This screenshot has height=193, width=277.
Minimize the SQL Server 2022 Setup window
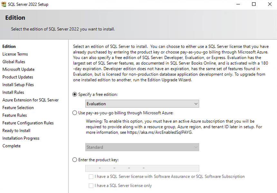238,4
